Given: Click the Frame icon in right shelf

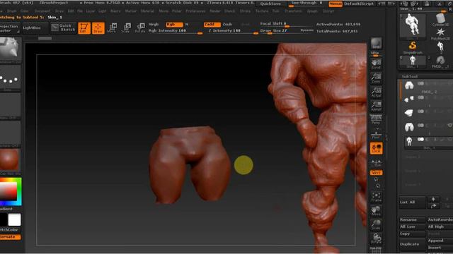Looking at the screenshot, I should tap(376, 197).
